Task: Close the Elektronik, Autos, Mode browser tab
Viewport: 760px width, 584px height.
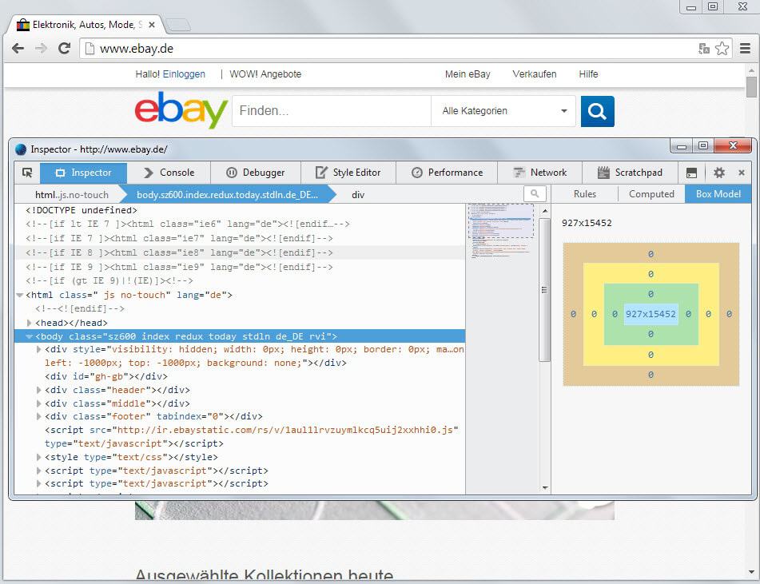Action: 152,25
